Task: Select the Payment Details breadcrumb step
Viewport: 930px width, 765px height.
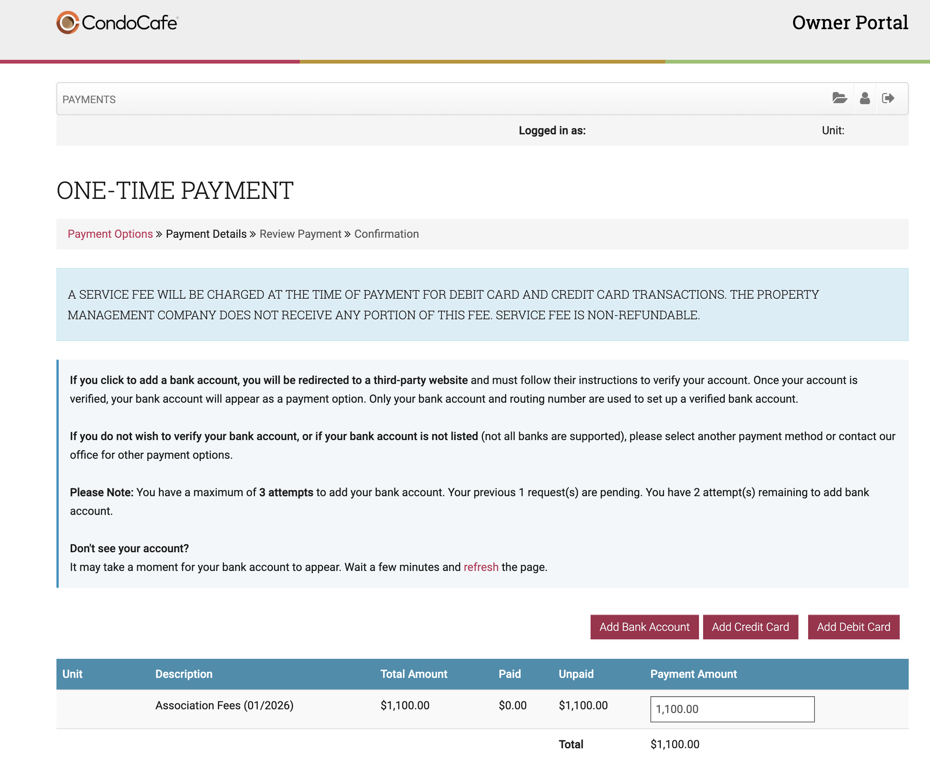Action: point(206,234)
